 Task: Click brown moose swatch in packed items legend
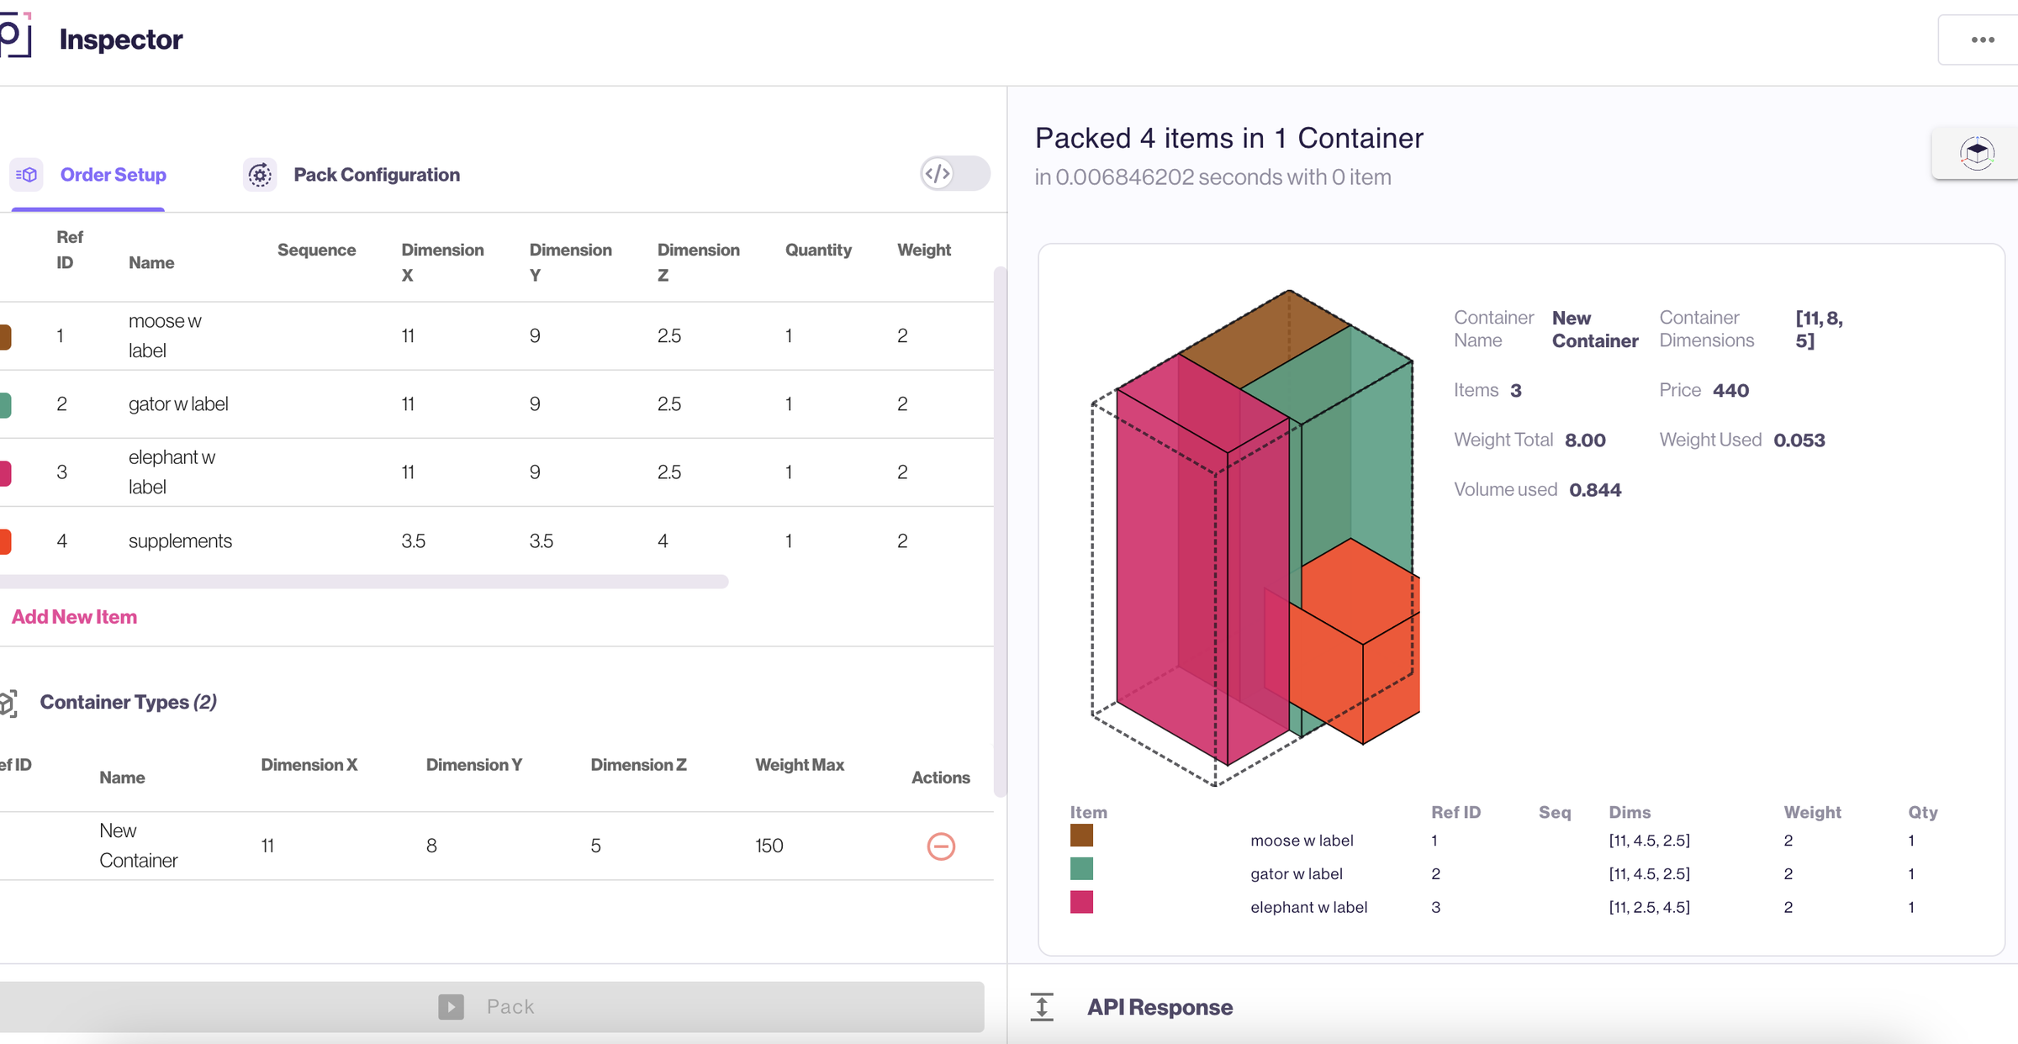coord(1081,836)
